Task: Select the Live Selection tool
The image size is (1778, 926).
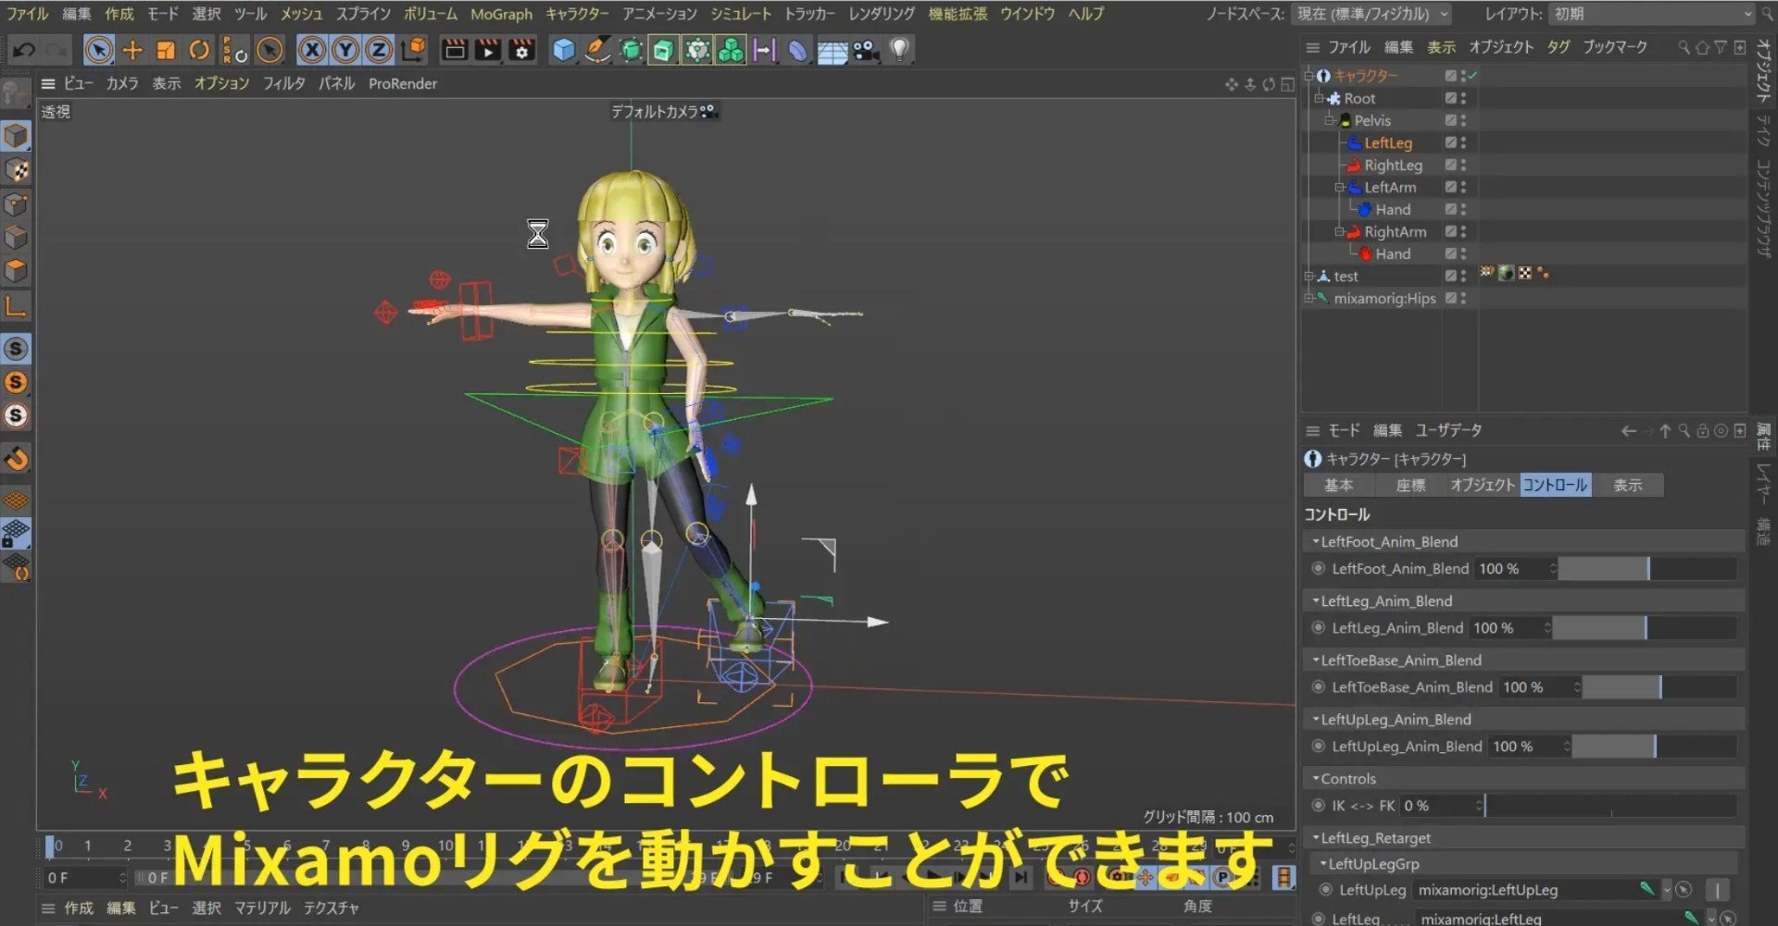Action: (99, 50)
